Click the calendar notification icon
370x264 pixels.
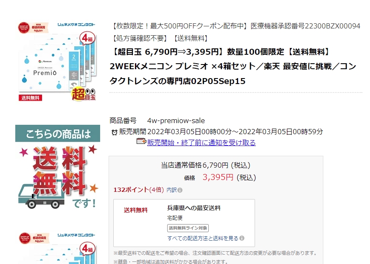click(141, 141)
